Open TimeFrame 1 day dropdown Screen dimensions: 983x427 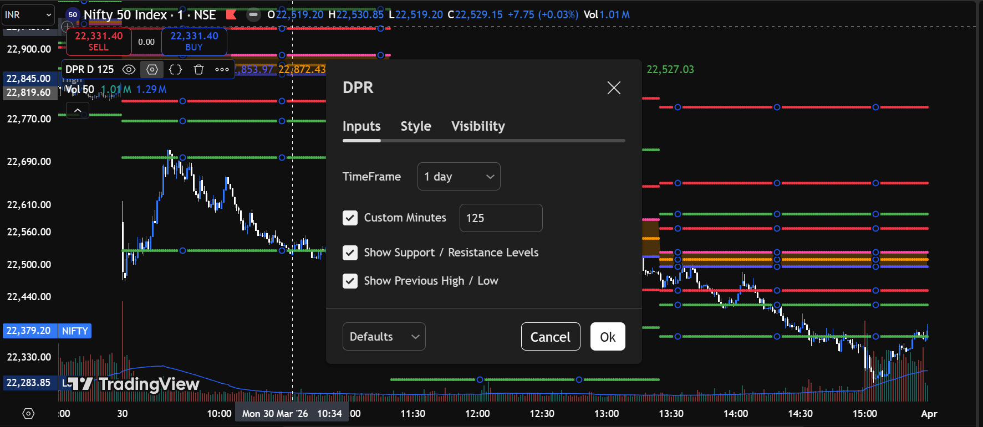point(459,177)
